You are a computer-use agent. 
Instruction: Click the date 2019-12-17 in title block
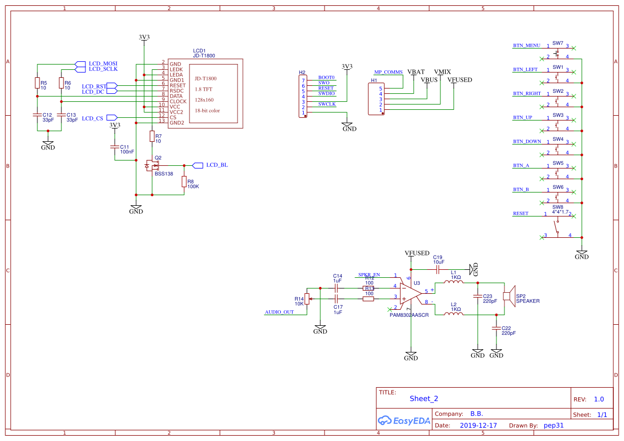[479, 425]
